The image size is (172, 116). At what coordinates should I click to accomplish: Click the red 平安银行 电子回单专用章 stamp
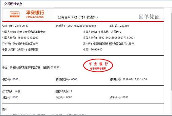98,65
